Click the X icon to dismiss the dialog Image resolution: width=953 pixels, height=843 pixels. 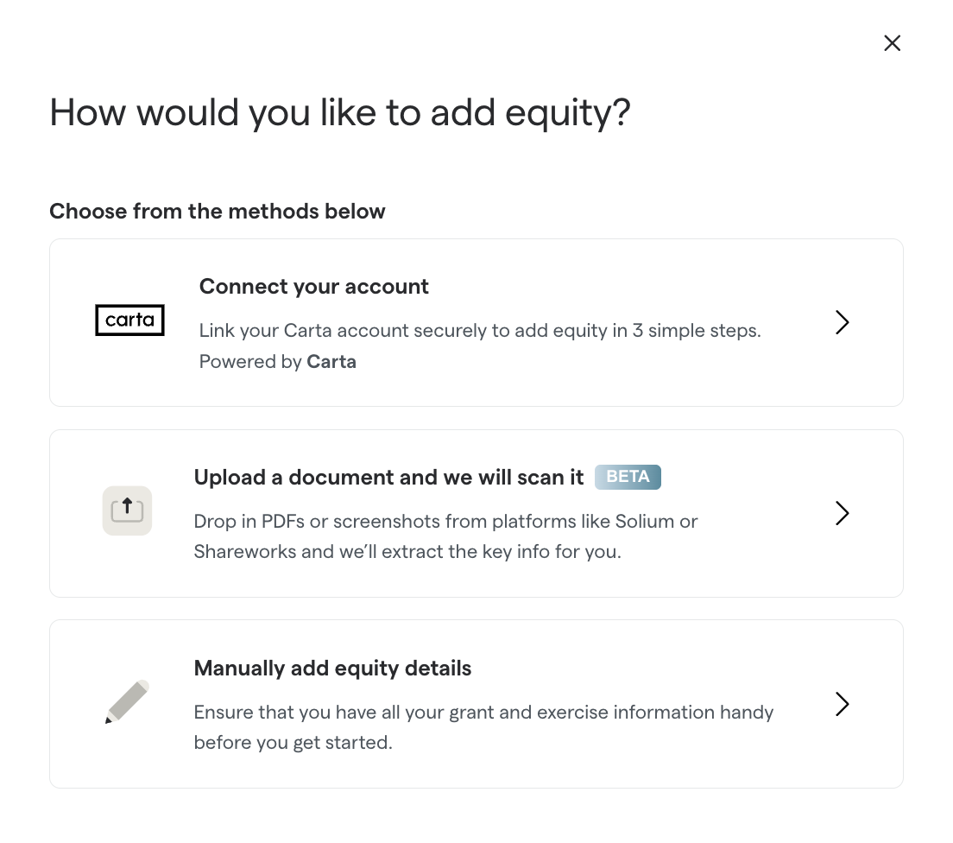892,42
